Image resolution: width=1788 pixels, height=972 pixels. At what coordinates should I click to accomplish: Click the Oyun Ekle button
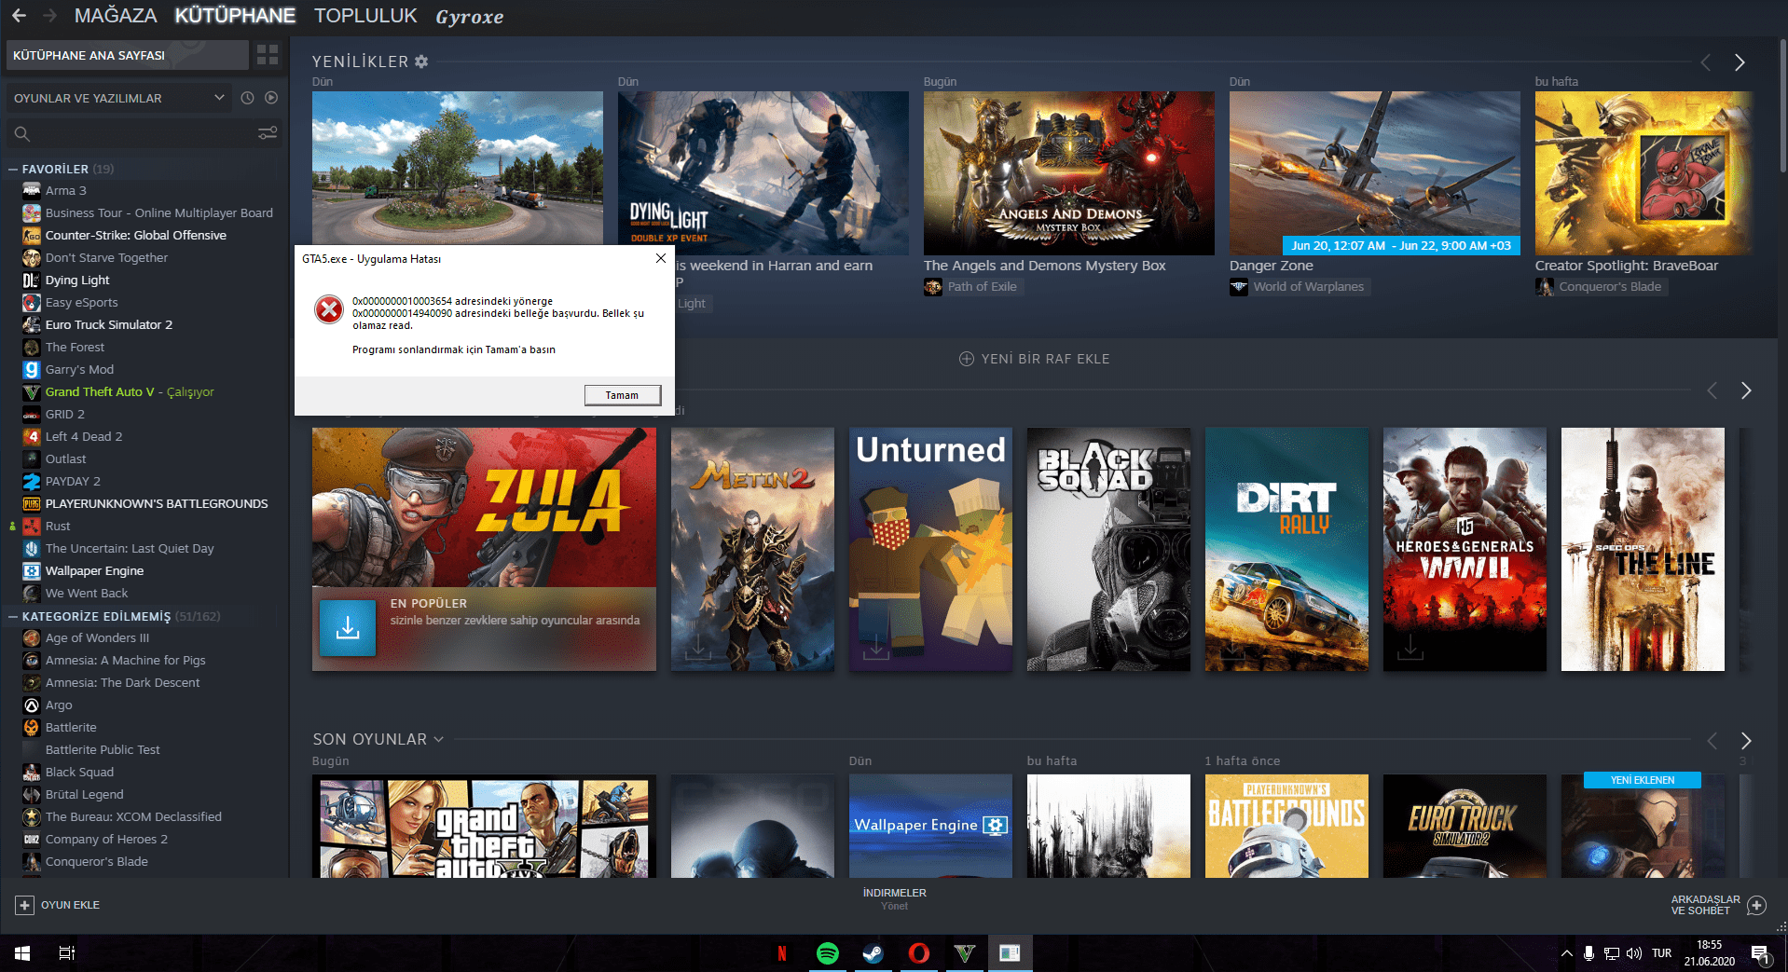[58, 905]
